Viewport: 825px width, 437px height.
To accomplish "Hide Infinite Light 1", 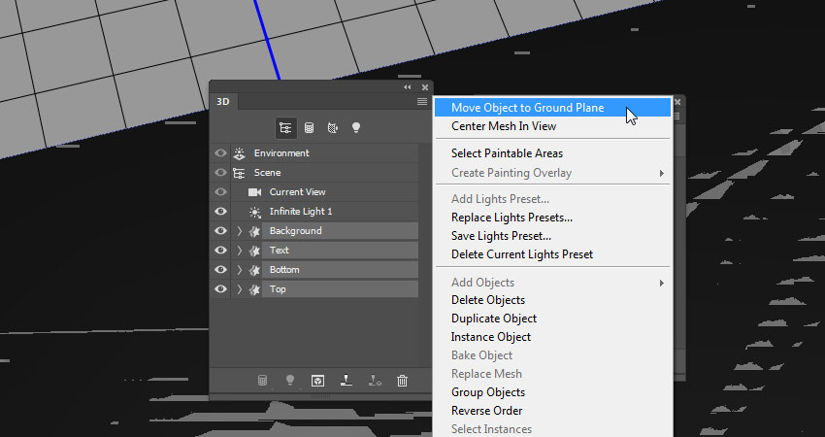I will (x=220, y=212).
